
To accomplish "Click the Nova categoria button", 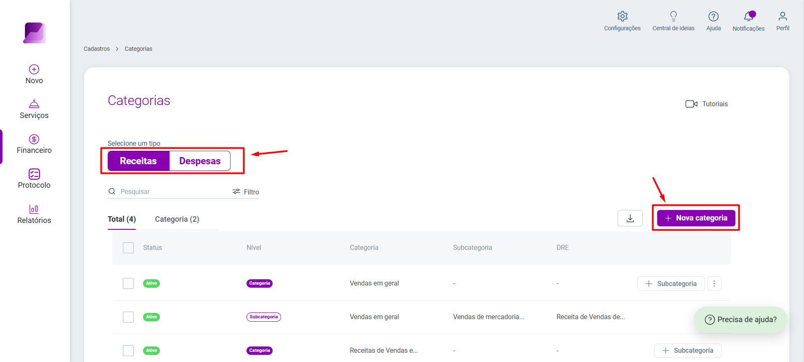I will [x=696, y=218].
